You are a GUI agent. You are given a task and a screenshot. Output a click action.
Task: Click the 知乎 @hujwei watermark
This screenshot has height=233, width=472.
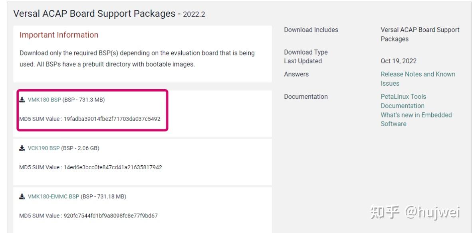tap(415, 212)
